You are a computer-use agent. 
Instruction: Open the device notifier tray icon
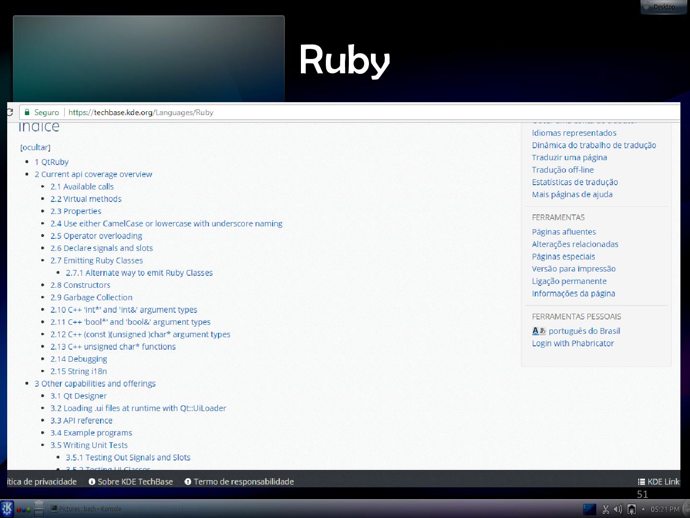[632, 509]
